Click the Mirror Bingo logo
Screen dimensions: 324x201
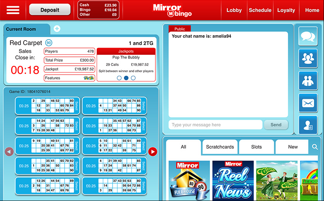point(172,10)
